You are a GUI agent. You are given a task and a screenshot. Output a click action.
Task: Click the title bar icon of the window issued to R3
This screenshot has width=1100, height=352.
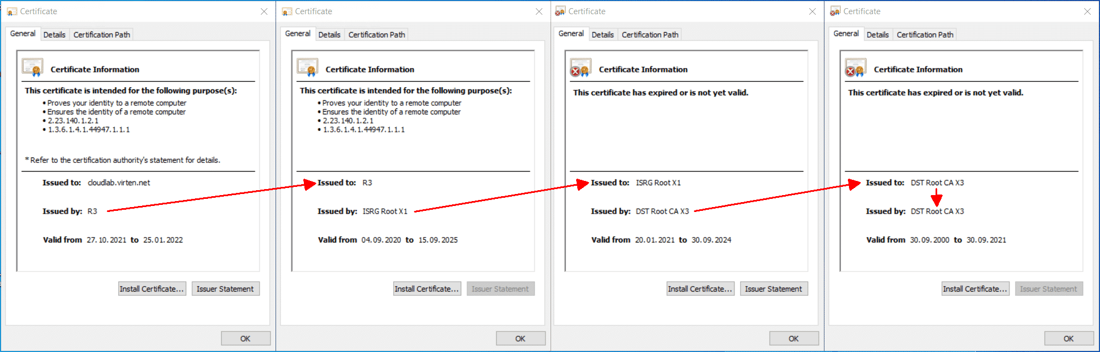pos(287,11)
